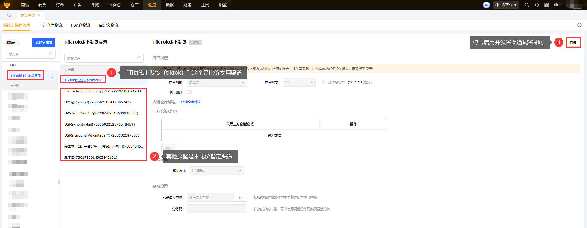587x228 pixels.
Task: Click help question mark icon below top bar
Action: [x=579, y=25]
